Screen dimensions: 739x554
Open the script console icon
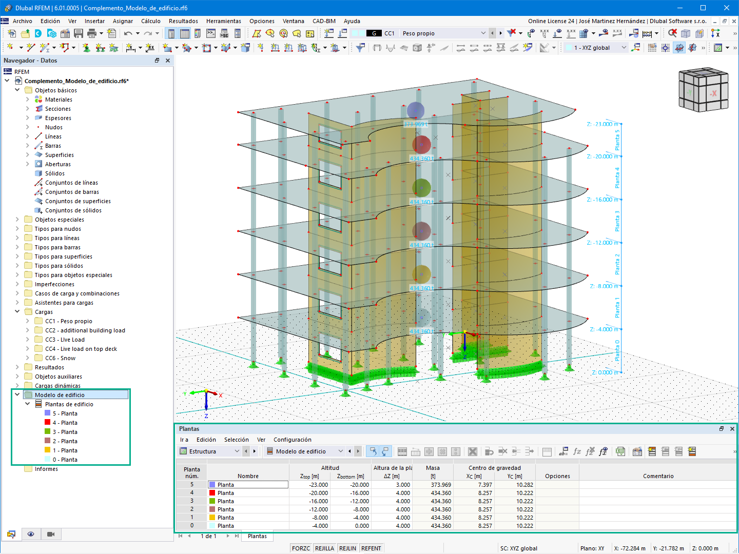coord(211,33)
